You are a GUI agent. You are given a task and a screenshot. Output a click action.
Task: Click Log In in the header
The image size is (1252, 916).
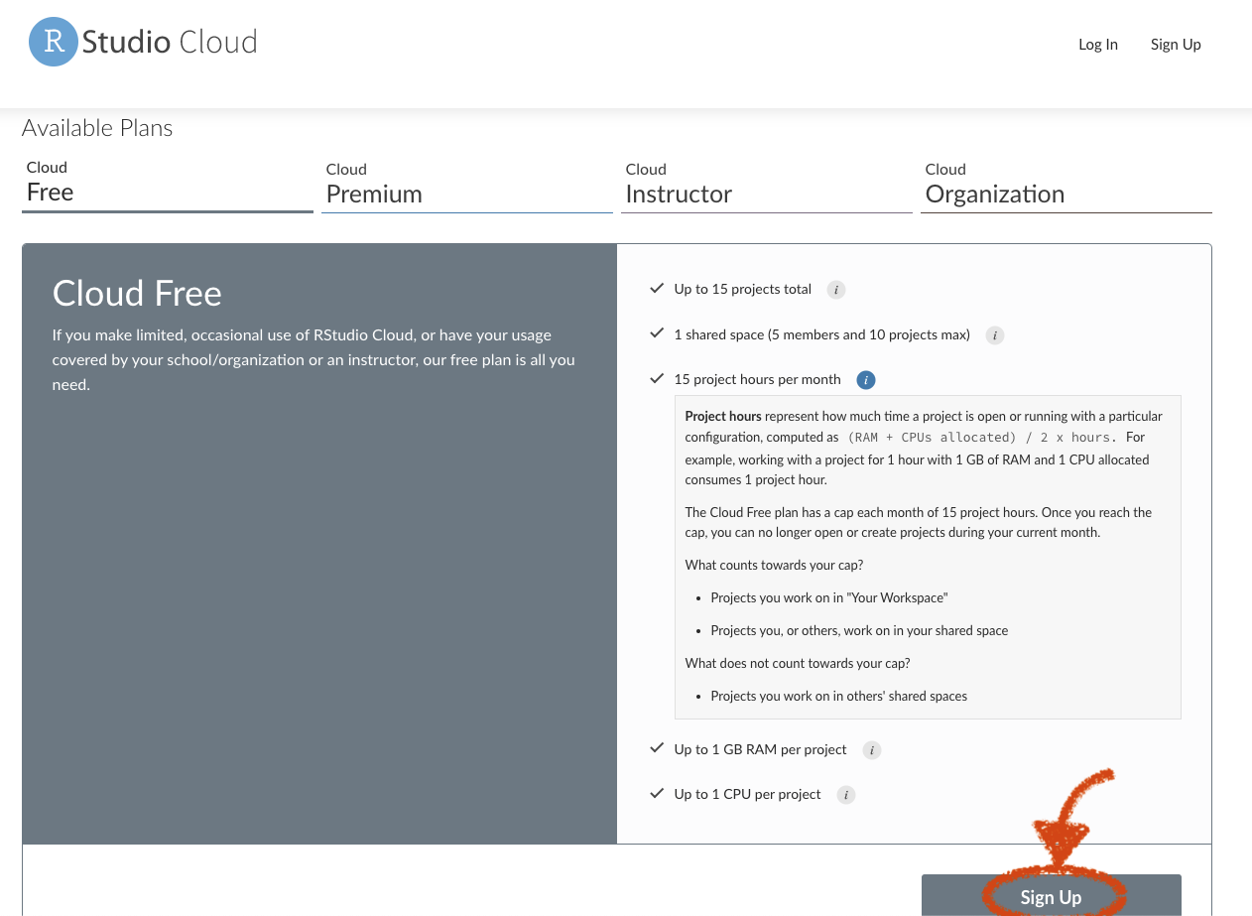pos(1098,45)
